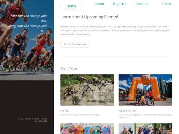This screenshot has width=179, height=134.
Task: Click the Mud Run description caption
Action: [x=80, y=115]
